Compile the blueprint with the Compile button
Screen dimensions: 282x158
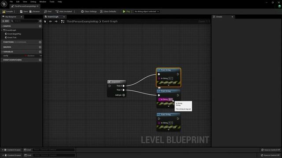coord(7,11)
